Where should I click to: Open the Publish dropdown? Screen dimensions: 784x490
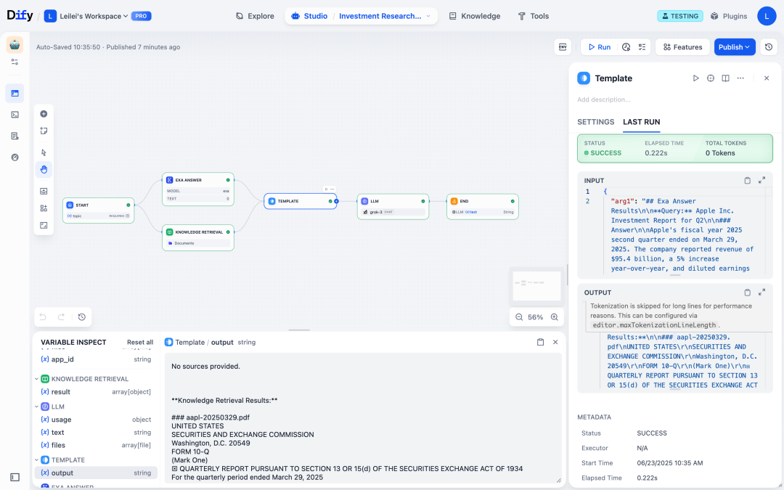(x=734, y=46)
